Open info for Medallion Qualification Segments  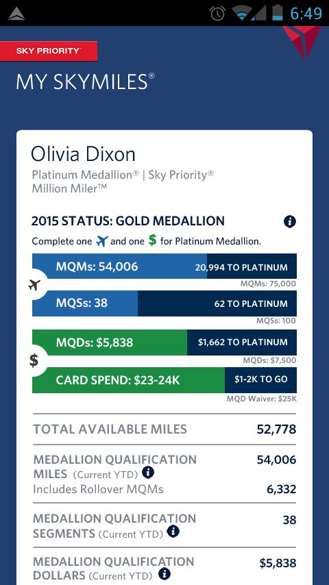tap(173, 532)
